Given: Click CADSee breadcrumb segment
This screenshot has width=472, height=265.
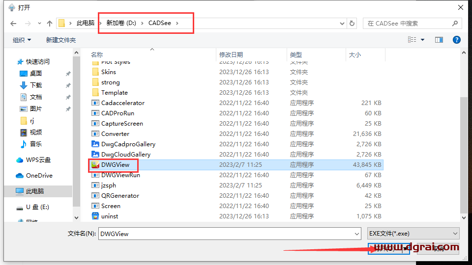Looking at the screenshot, I should 159,23.
